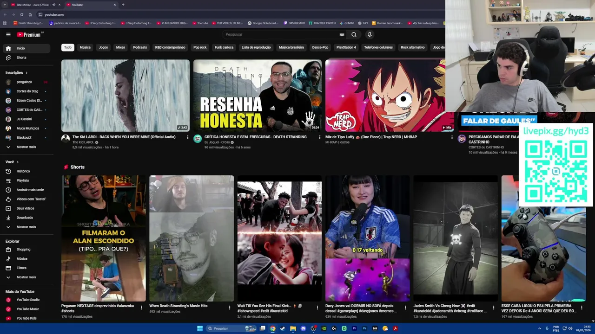Open options for Death Stranding's Music Hits short
The width and height of the screenshot is (595, 334).
point(229,307)
